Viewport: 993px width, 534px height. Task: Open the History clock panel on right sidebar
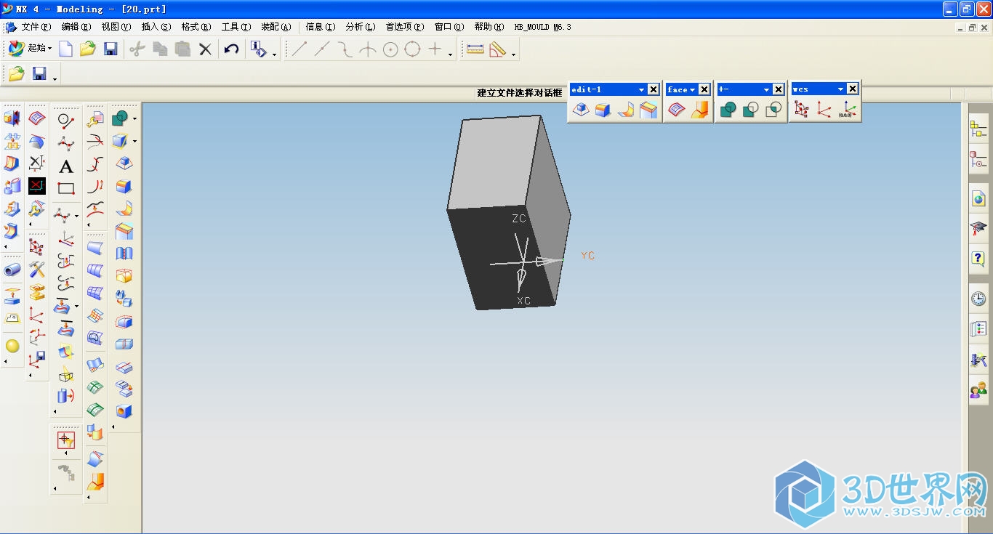pyautogui.click(x=978, y=299)
